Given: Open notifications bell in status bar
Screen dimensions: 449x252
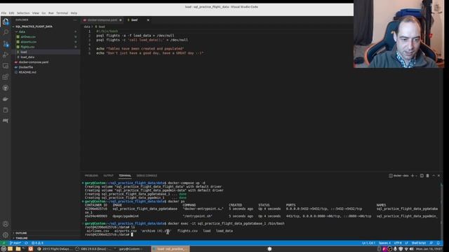Looking at the screenshot, I should point(438,243).
